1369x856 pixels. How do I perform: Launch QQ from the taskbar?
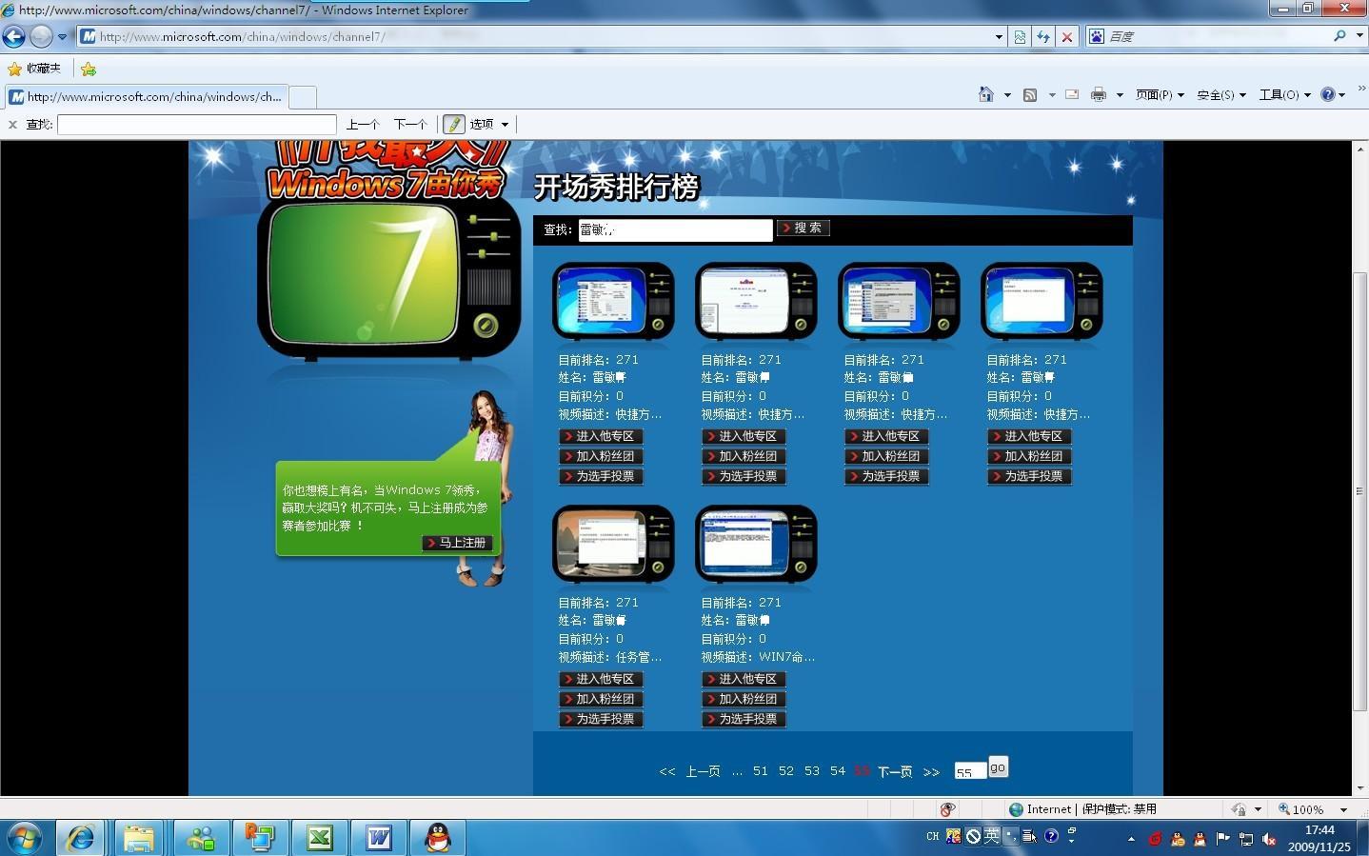(x=438, y=838)
